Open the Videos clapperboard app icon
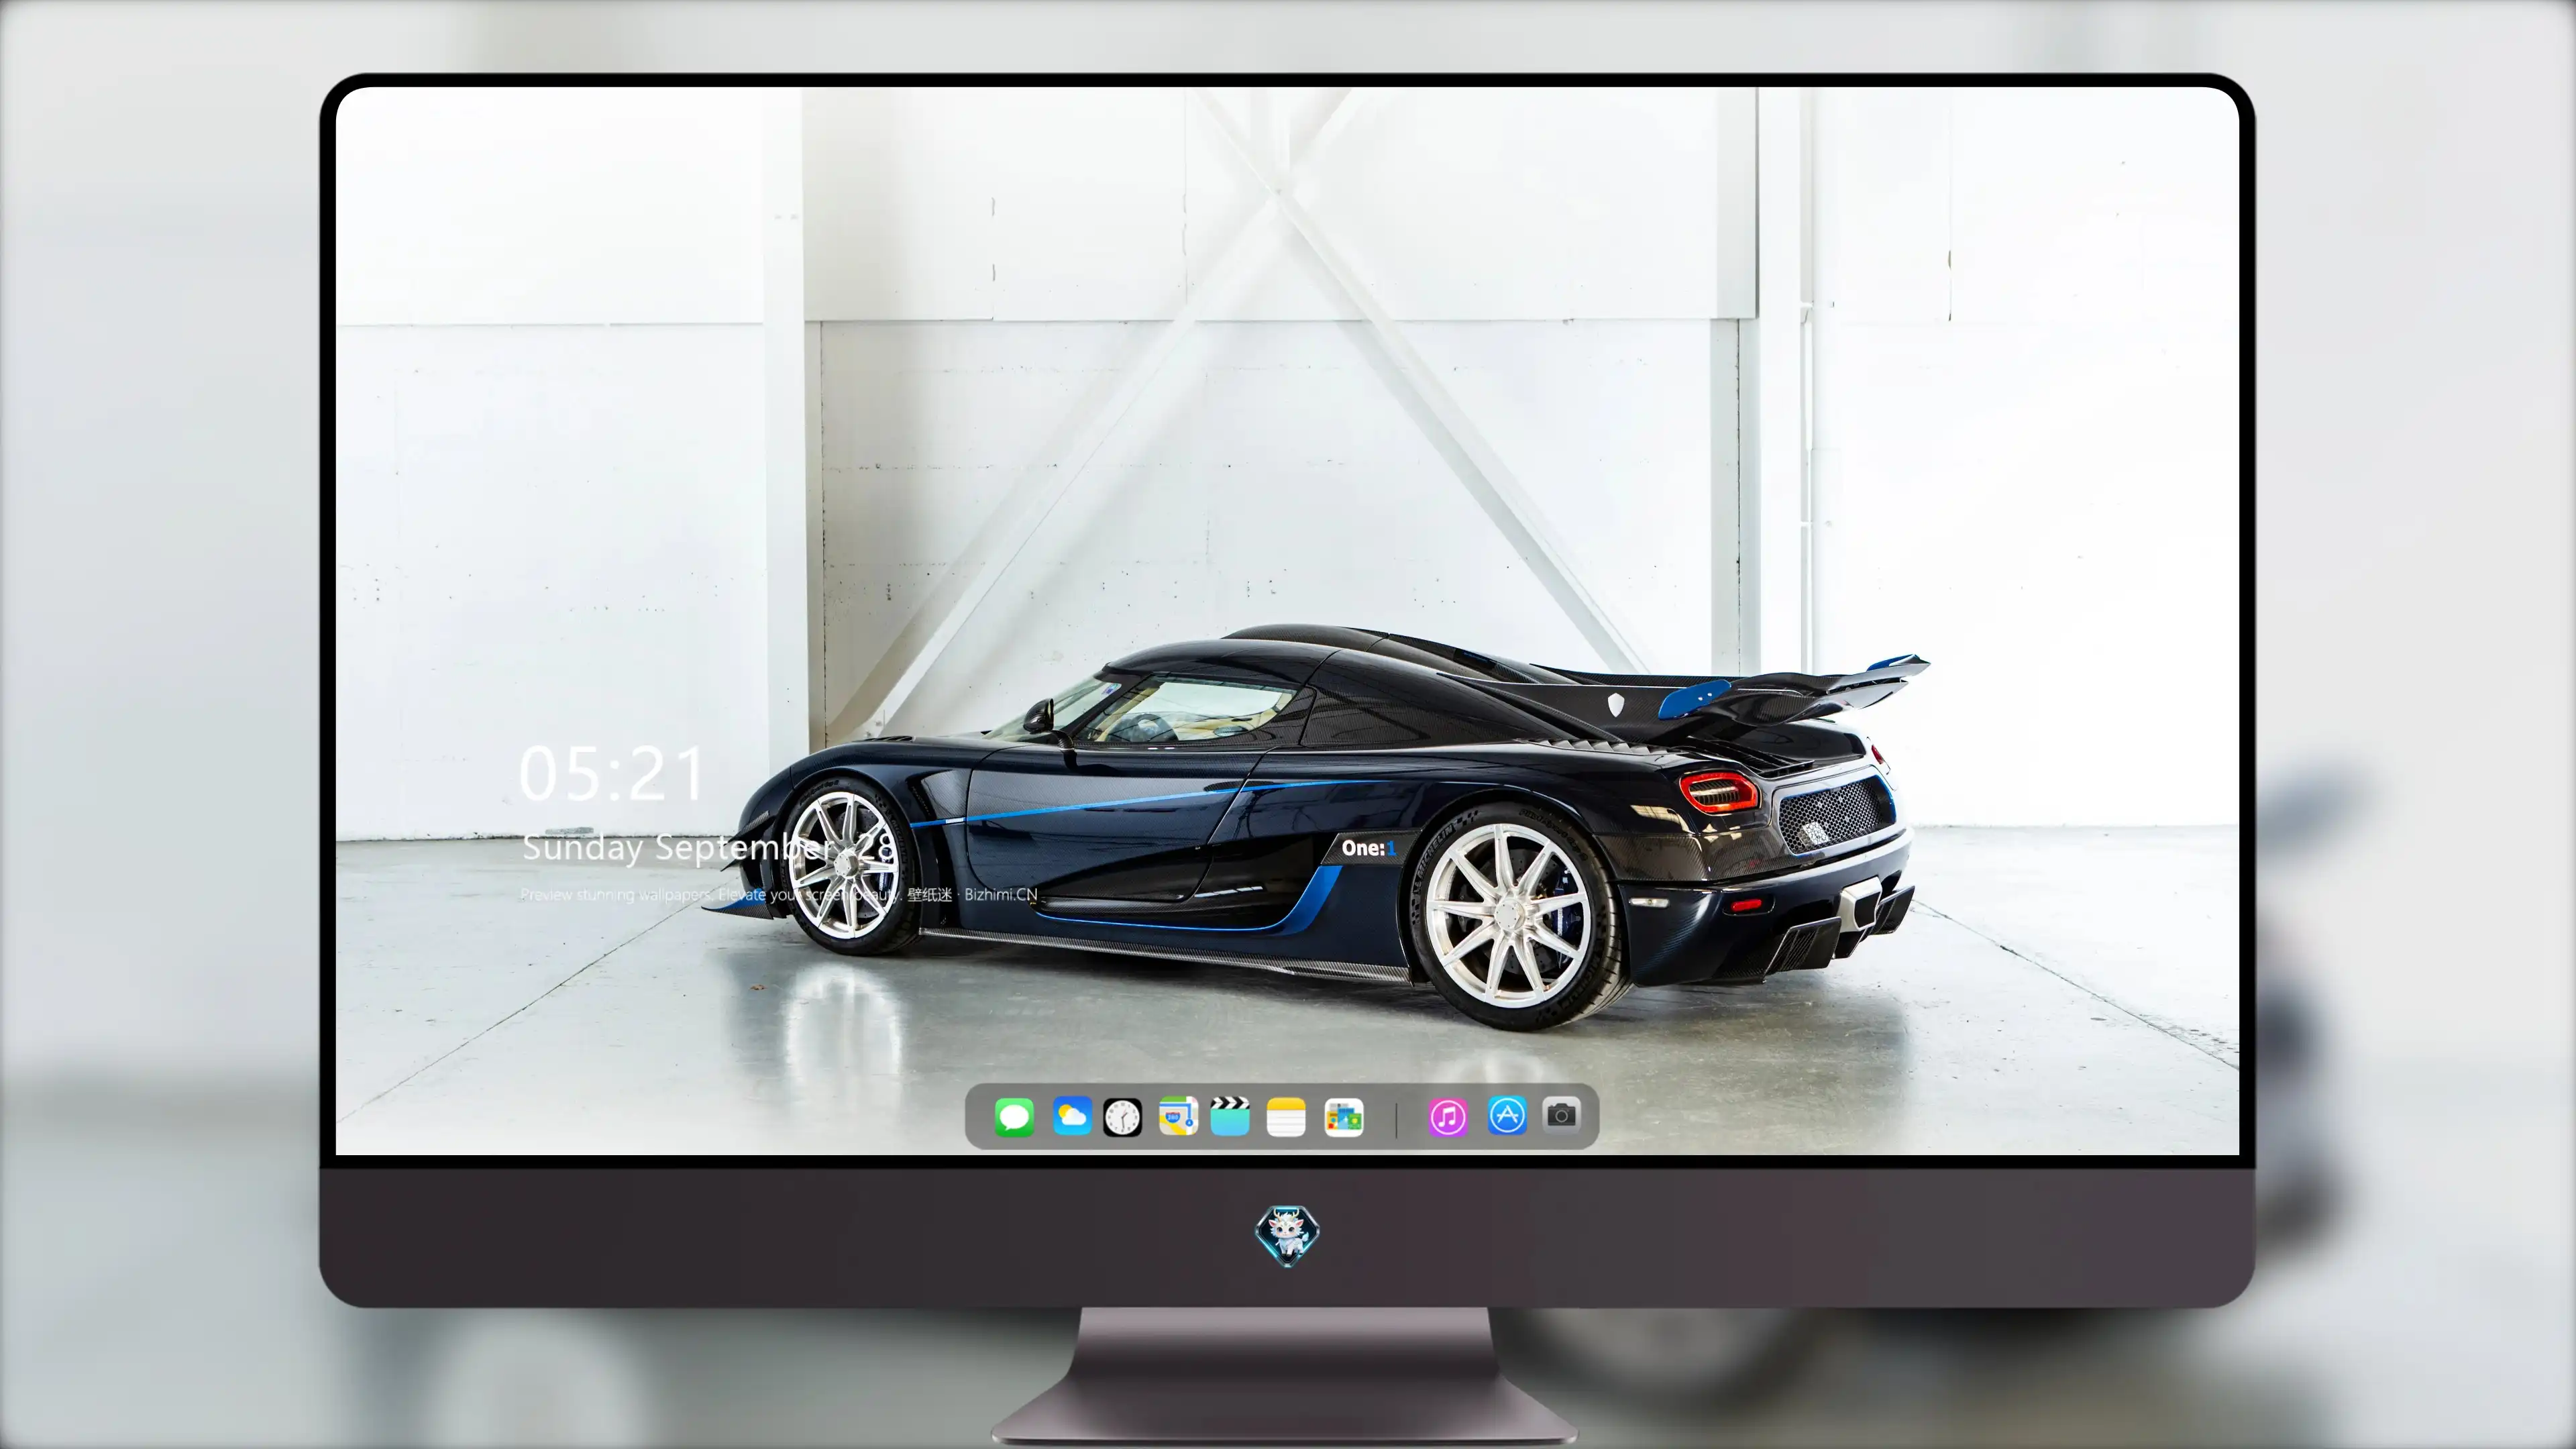This screenshot has width=2576, height=1449. pyautogui.click(x=1230, y=1116)
